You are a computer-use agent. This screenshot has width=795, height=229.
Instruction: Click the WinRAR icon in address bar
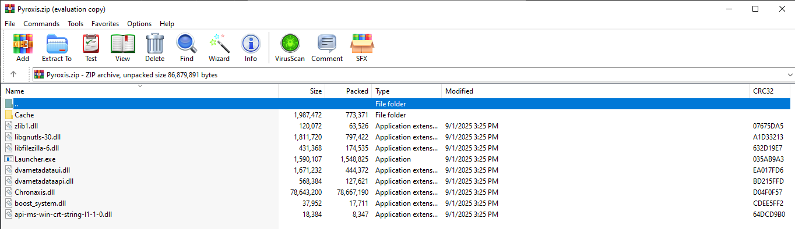[x=39, y=74]
